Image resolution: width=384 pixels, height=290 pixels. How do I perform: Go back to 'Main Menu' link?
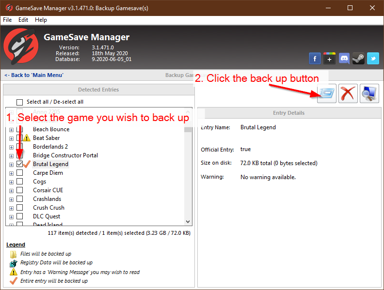pos(34,75)
